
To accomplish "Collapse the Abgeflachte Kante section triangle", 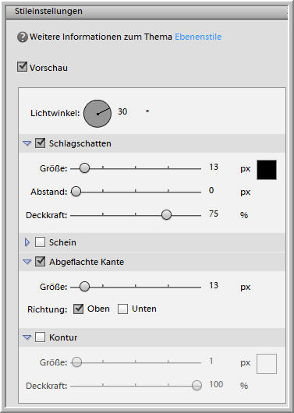I will click(x=27, y=262).
